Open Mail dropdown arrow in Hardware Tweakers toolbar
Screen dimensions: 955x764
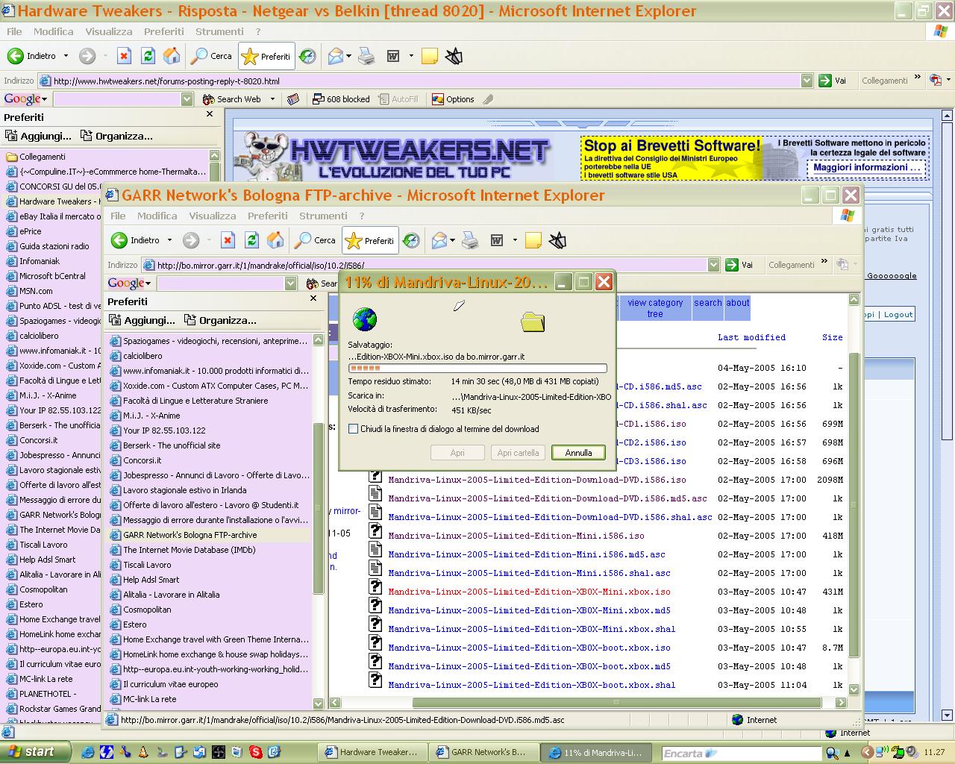coord(348,56)
